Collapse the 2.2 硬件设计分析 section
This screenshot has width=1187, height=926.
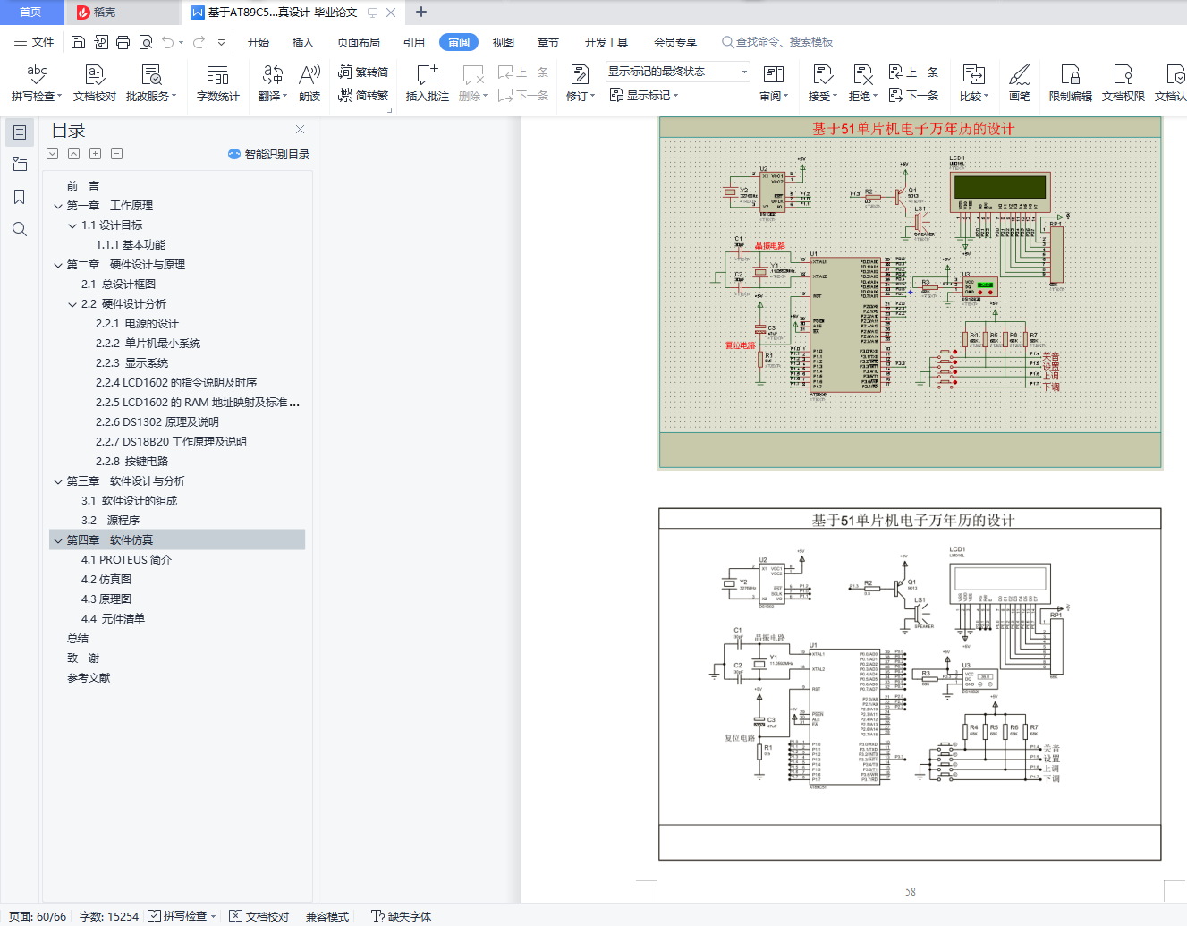click(72, 304)
